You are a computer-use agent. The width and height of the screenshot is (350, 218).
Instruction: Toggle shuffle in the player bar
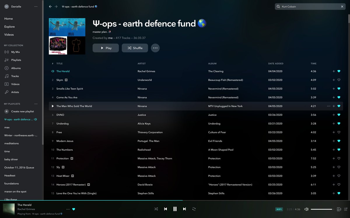point(156,209)
